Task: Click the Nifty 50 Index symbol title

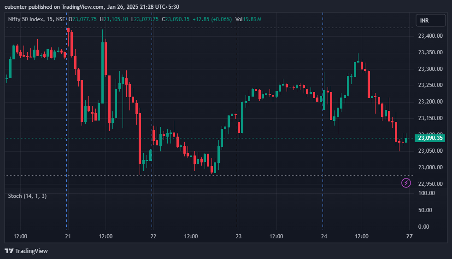Action: [x=27, y=19]
